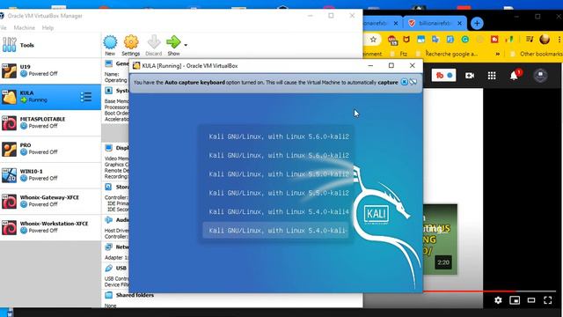The image size is (563, 317).
Task: Open YouTube apps grid icon
Action: point(492,76)
